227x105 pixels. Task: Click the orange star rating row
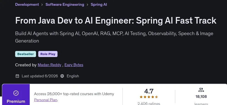[149, 97]
